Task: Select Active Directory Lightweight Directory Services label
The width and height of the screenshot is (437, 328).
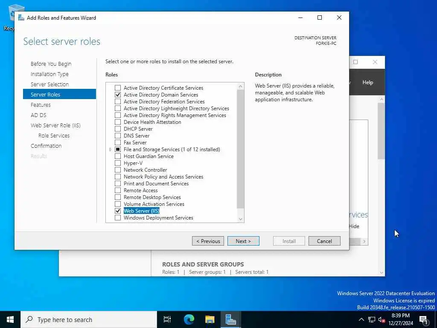Action: click(x=176, y=108)
